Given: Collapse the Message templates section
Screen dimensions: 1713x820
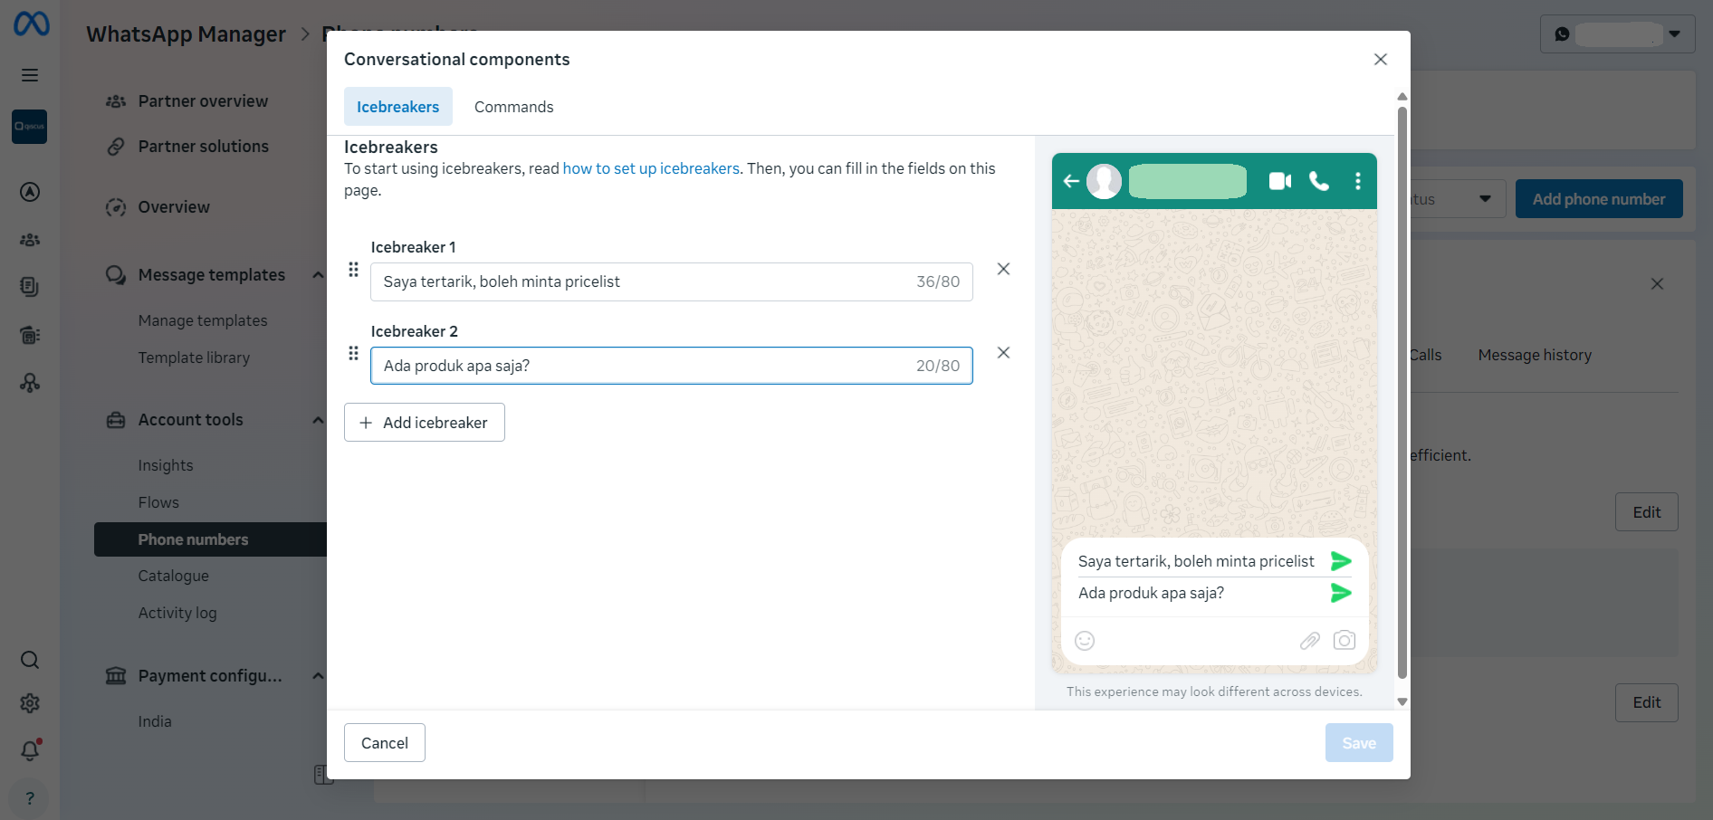Looking at the screenshot, I should point(318,275).
